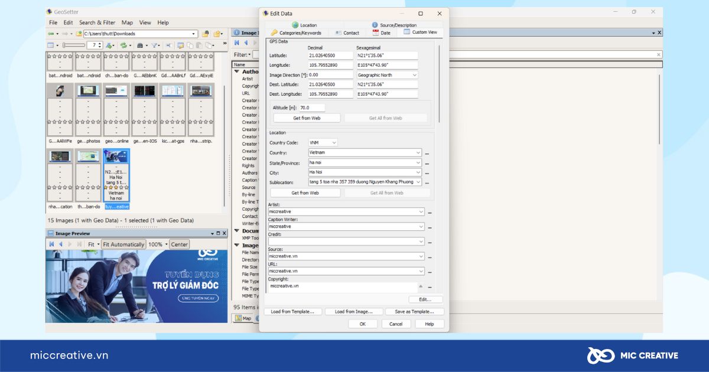The width and height of the screenshot is (709, 372).
Task: Click the ellipsis button next to Artist
Action: click(430, 212)
